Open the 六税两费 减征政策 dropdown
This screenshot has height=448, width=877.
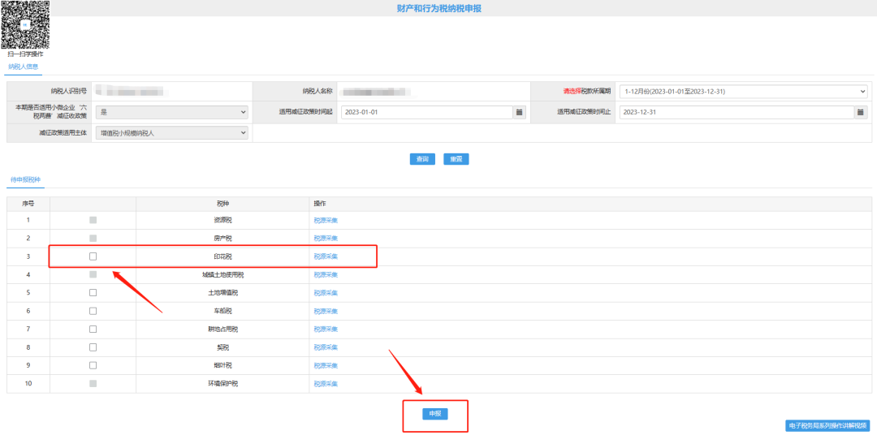pos(171,112)
